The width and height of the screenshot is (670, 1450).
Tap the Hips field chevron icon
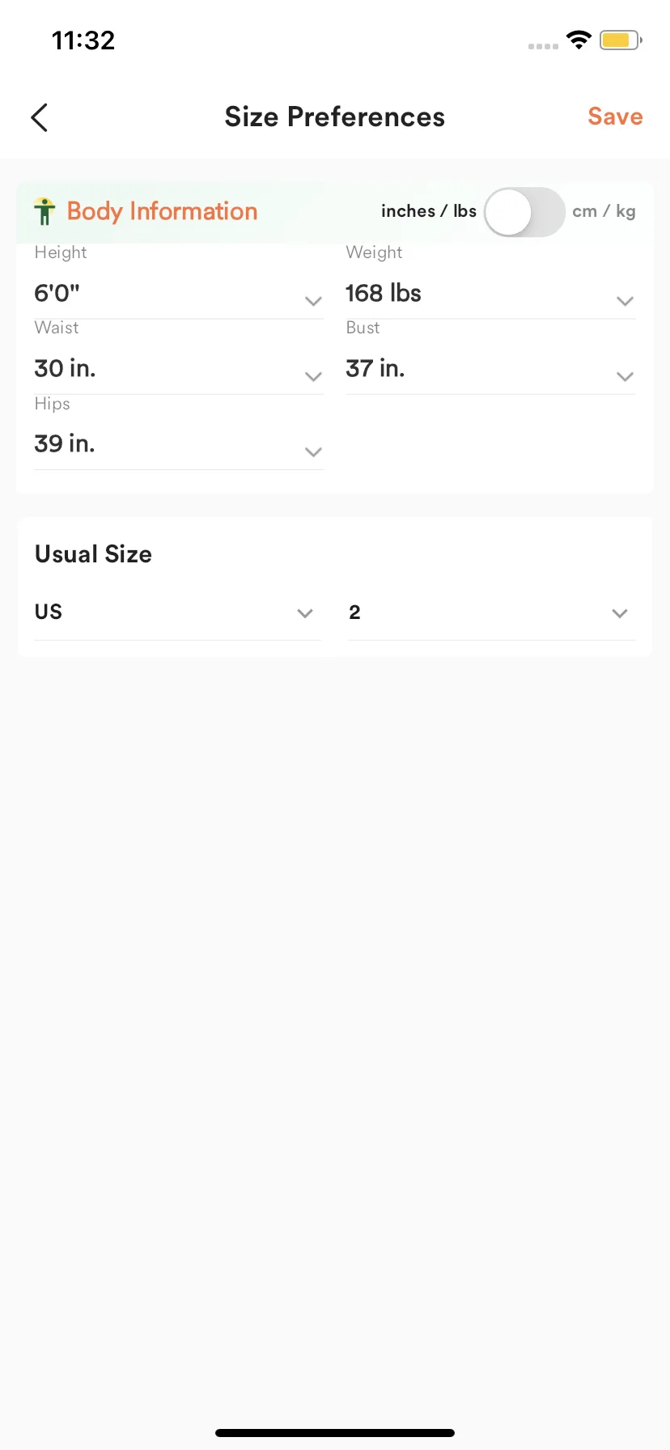tap(313, 452)
